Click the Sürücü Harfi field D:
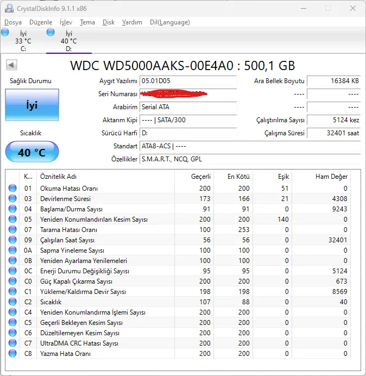The height and width of the screenshot is (376, 366). point(188,133)
